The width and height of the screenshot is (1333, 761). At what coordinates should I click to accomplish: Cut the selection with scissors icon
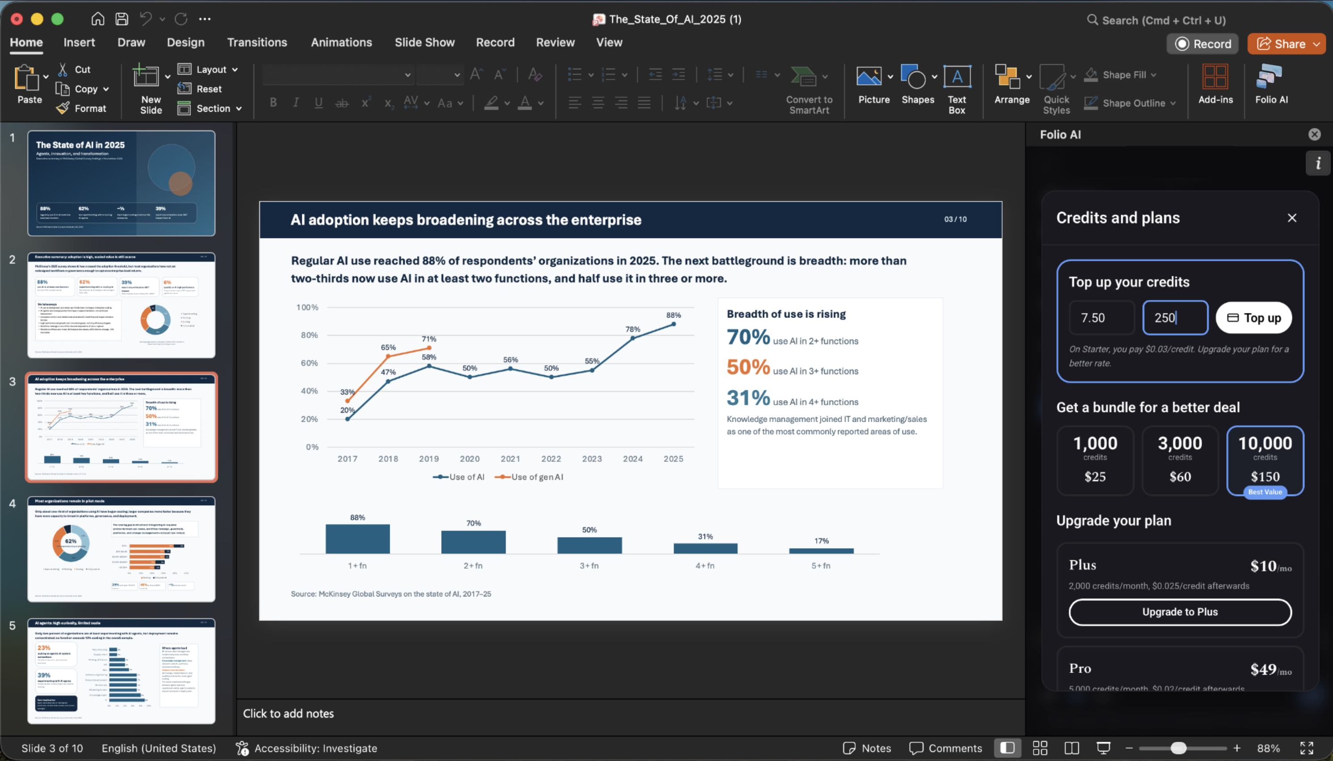[63, 69]
